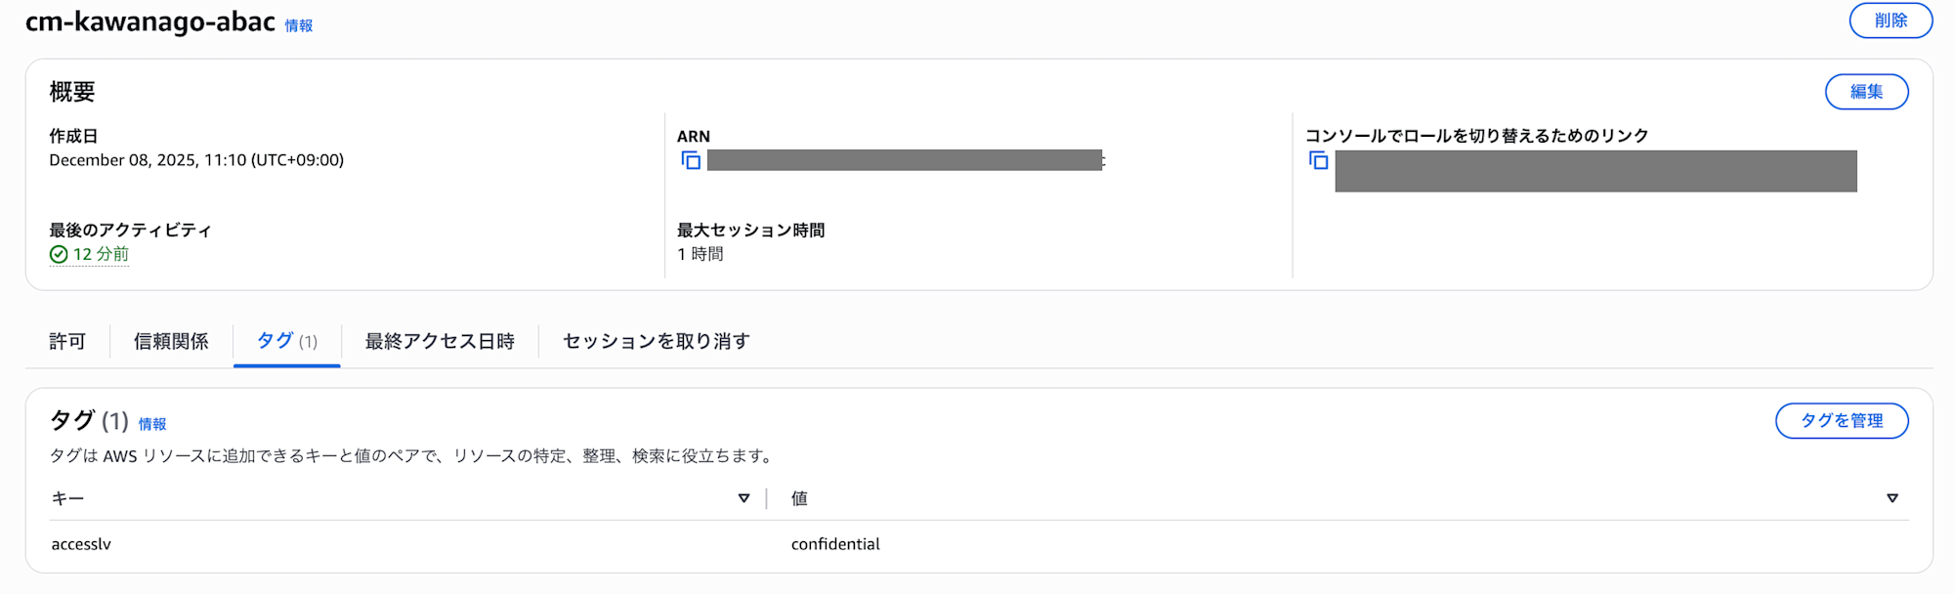The height and width of the screenshot is (594, 1954).
Task: Click the confidential tag value
Action: click(835, 544)
